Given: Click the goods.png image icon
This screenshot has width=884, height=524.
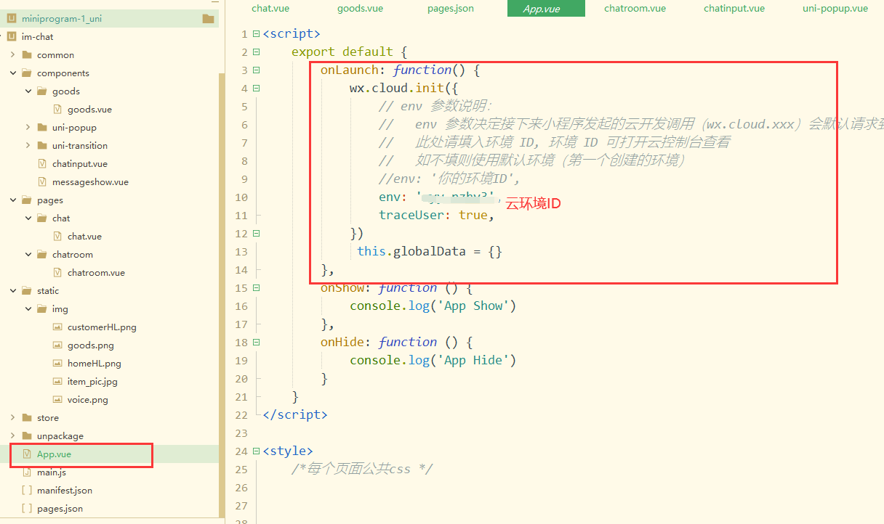Looking at the screenshot, I should point(57,345).
